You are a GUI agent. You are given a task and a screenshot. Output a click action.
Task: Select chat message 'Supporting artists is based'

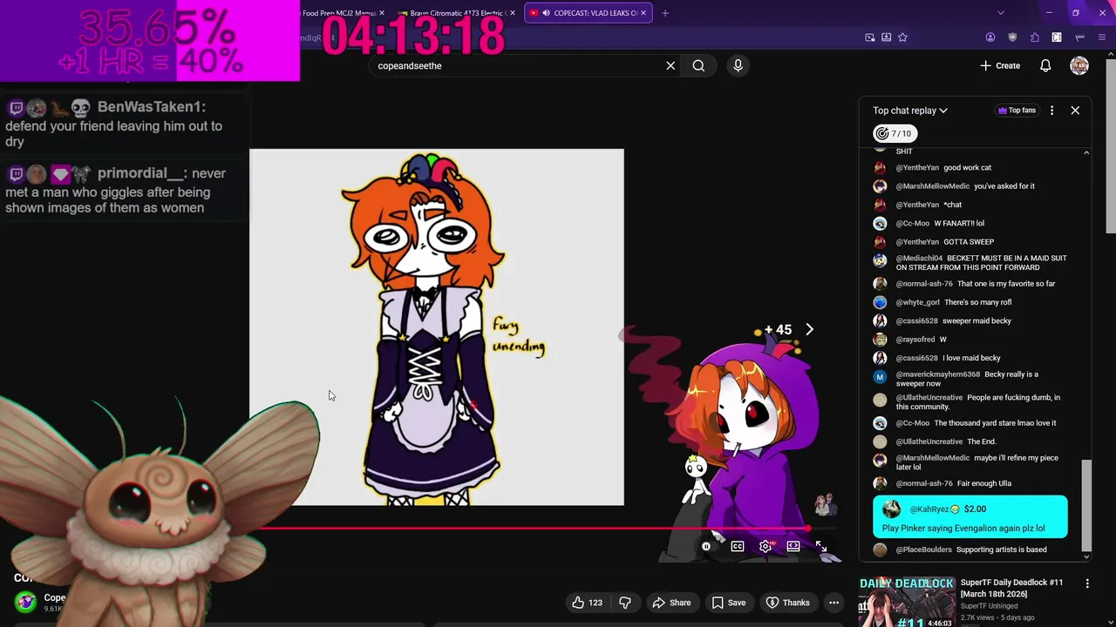point(1001,549)
